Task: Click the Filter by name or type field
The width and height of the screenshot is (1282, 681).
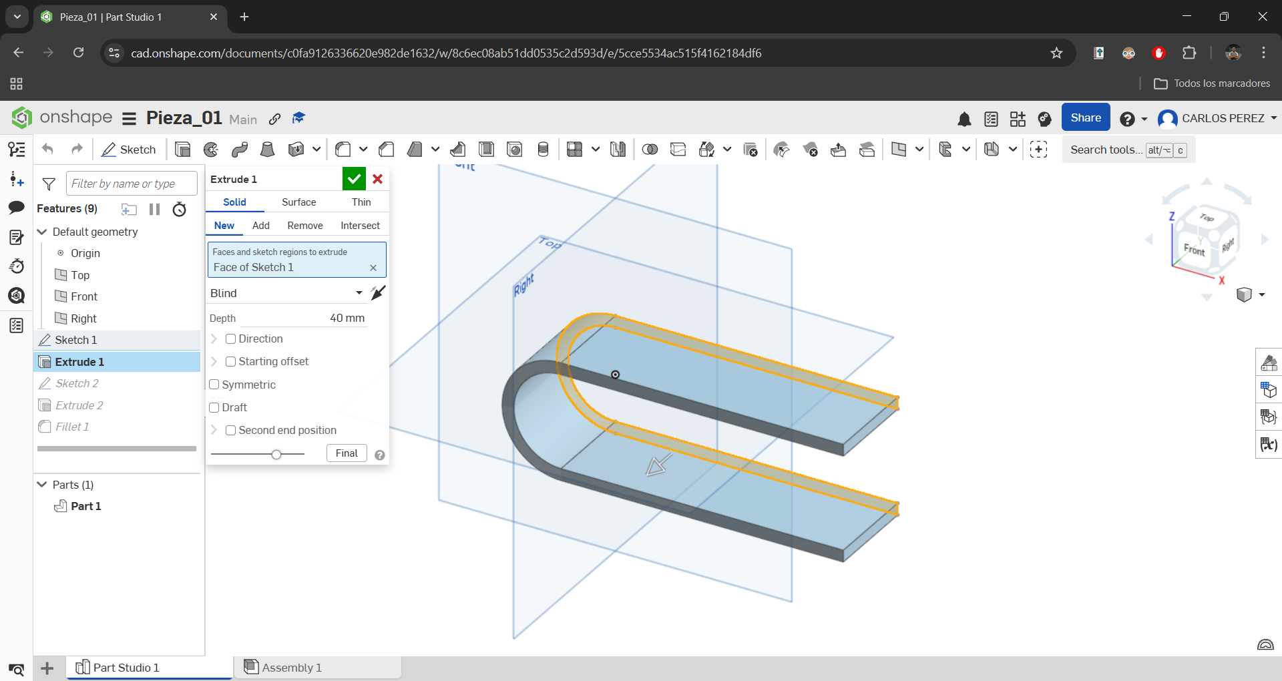Action: [x=131, y=183]
